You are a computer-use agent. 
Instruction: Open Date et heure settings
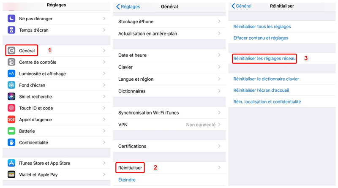pos(133,55)
